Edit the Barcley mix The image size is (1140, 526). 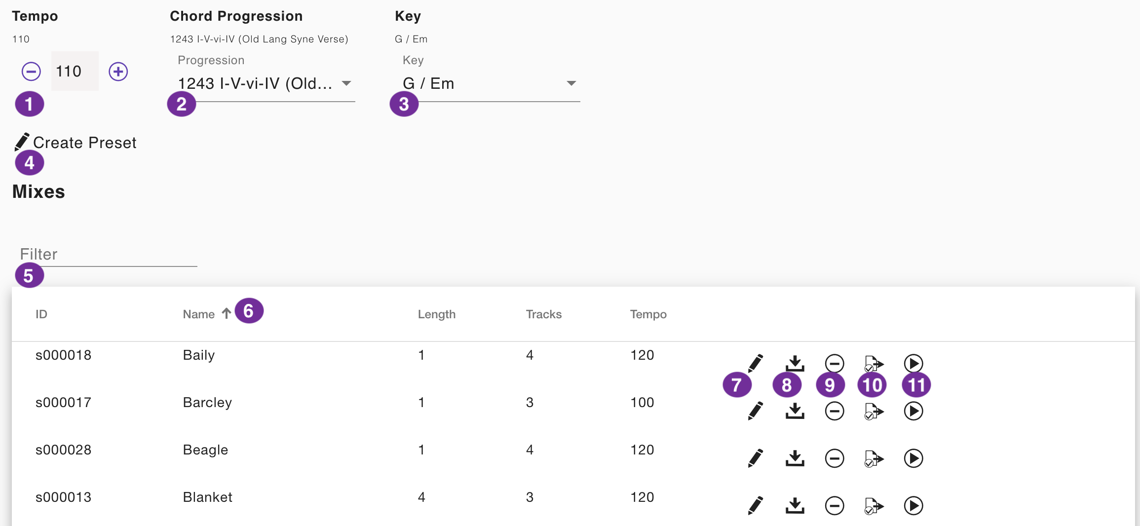[756, 411]
